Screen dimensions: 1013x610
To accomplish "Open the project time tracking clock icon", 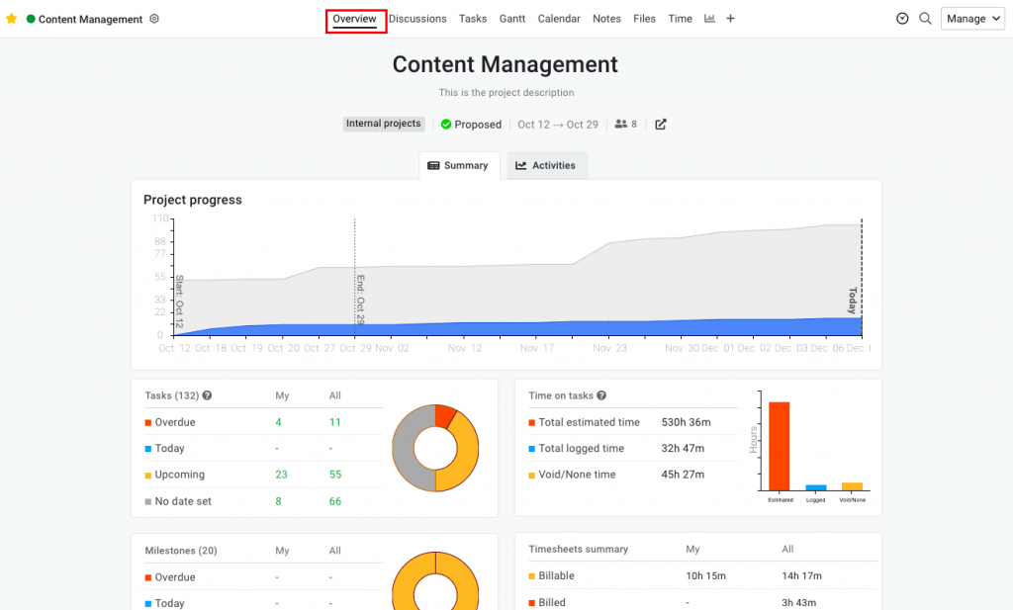I will click(900, 18).
